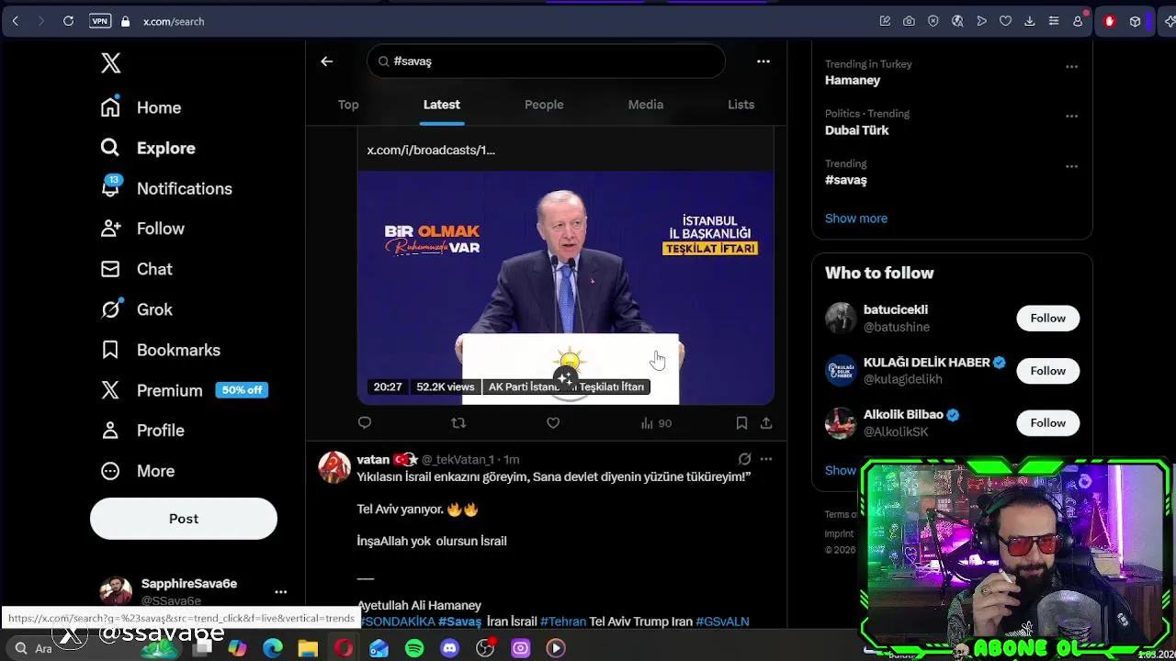
Task: Switch to the Latest tab
Action: pos(442,105)
